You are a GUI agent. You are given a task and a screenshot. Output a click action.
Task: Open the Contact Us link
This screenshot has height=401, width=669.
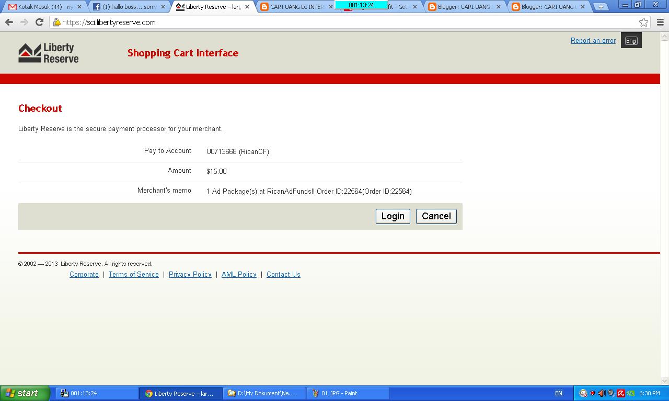(283, 274)
